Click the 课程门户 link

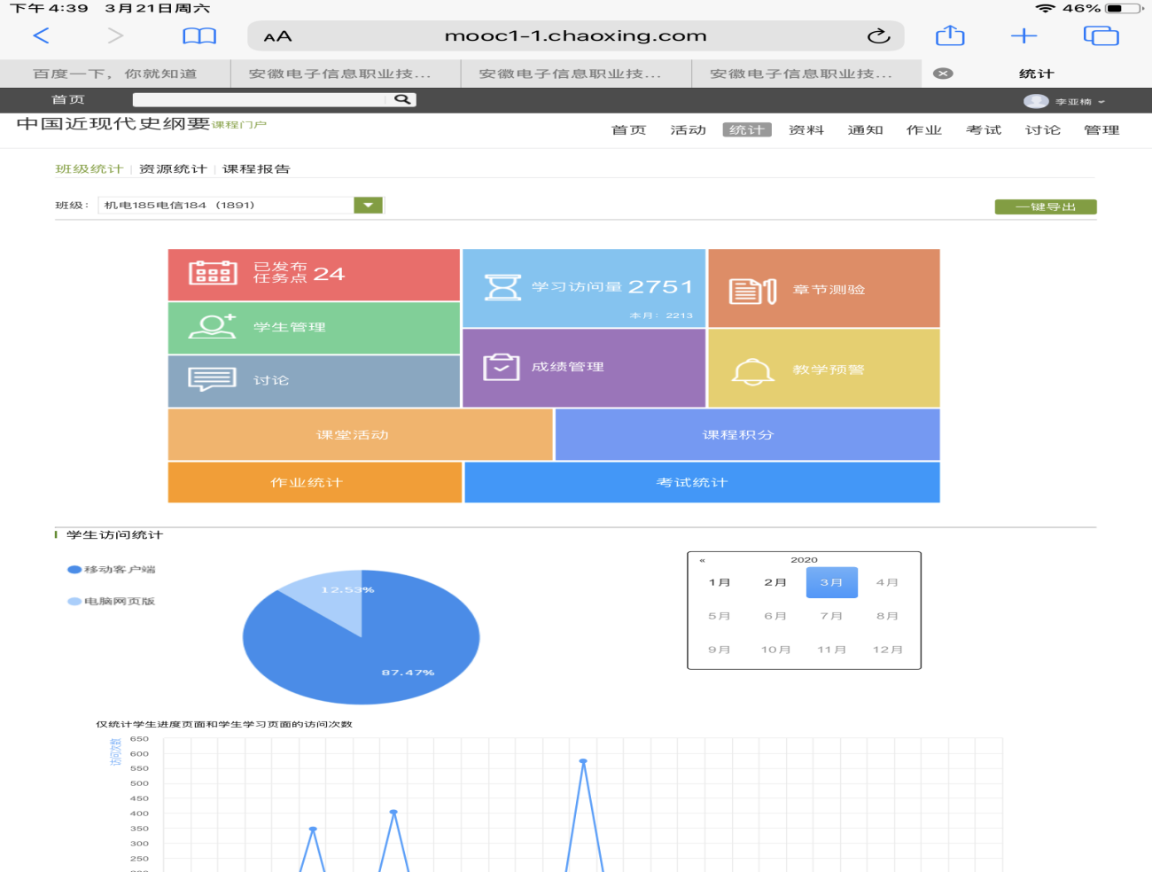(239, 125)
